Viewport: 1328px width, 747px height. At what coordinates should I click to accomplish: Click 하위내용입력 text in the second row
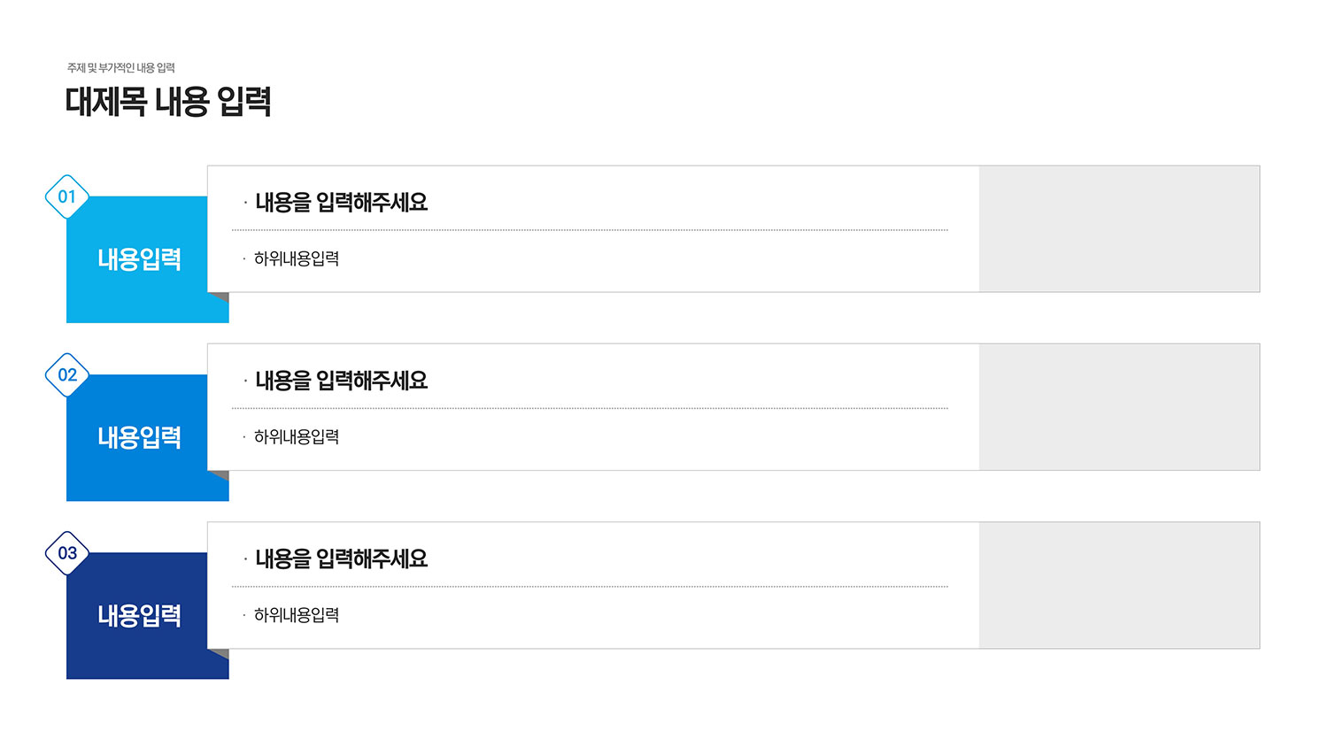coord(297,436)
